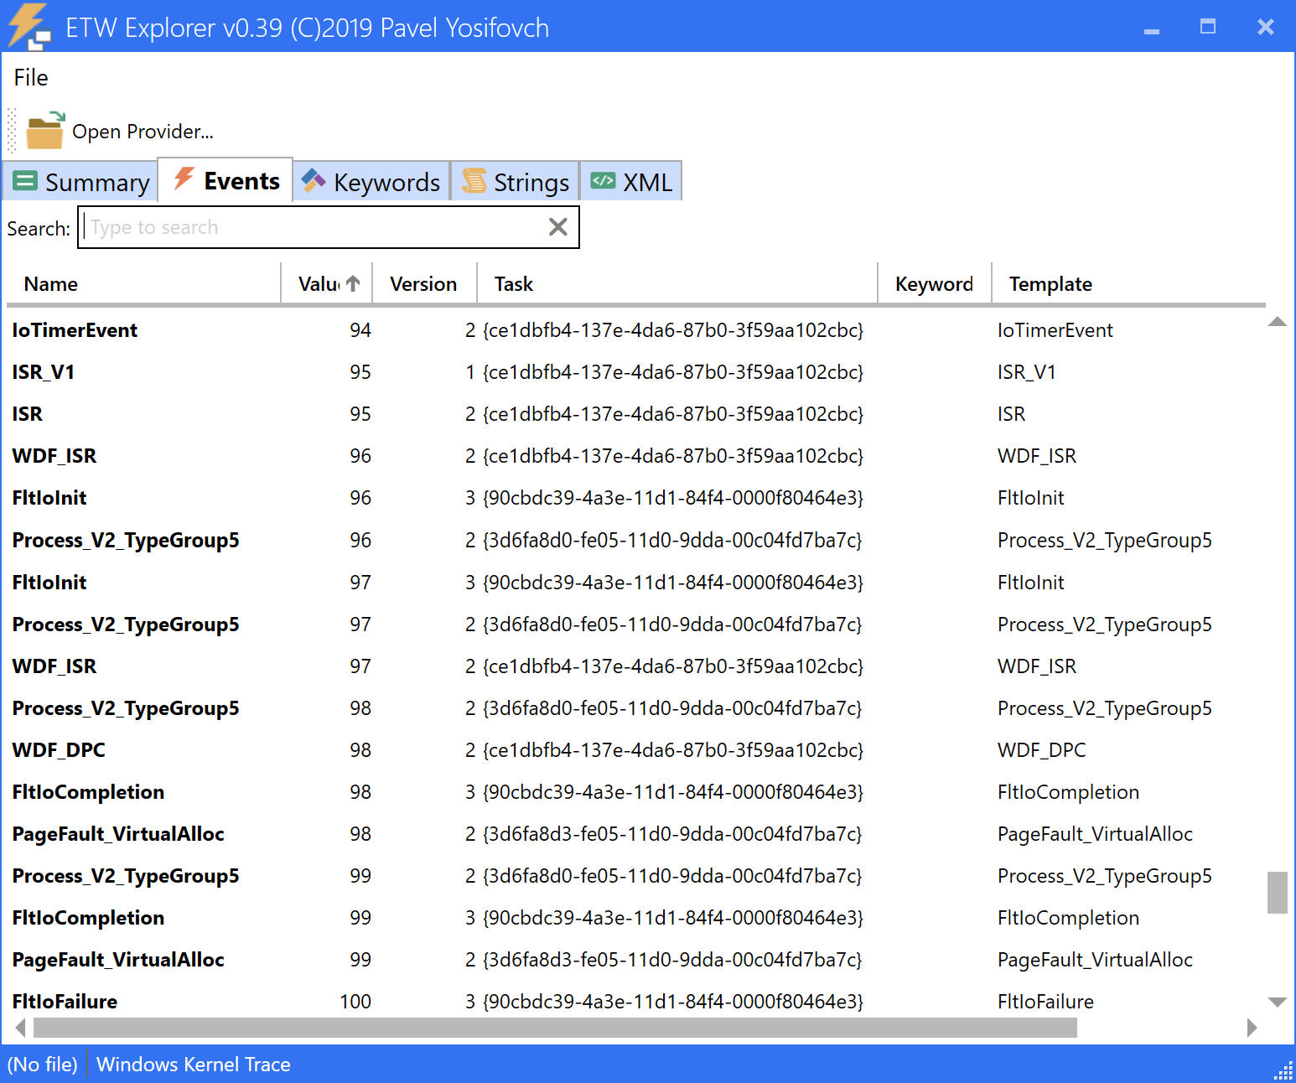The height and width of the screenshot is (1083, 1296).
Task: Switch to the Events tab
Action: pos(226,181)
